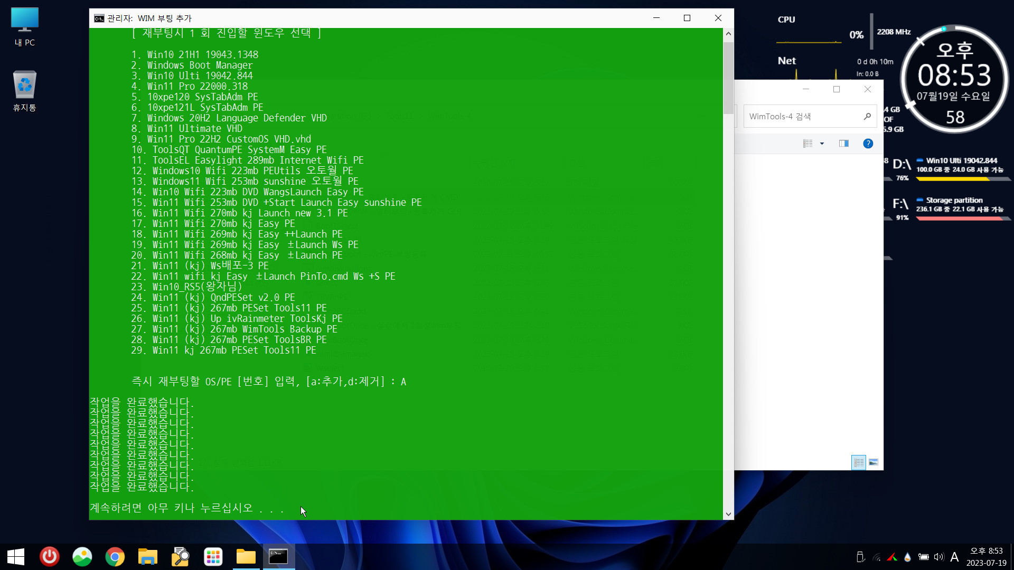Click the 'Win10_RS5' entry line number 23
Image resolution: width=1014 pixels, height=570 pixels.
pos(187,287)
